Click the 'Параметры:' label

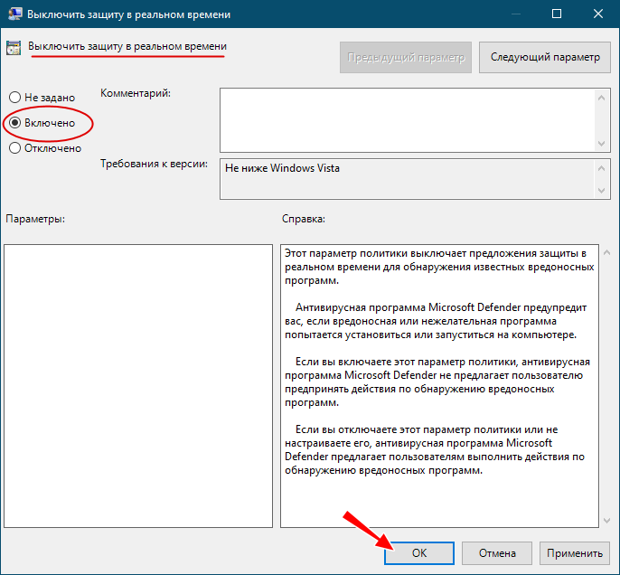point(35,219)
